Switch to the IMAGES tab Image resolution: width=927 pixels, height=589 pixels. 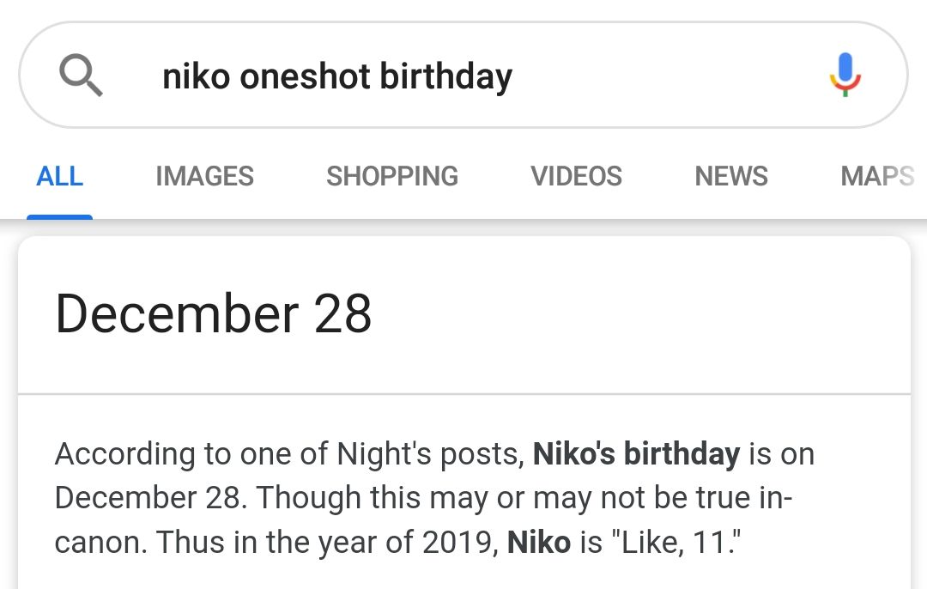[204, 176]
